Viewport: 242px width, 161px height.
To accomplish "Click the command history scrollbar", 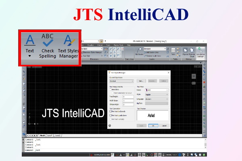I will click(x=205, y=144).
